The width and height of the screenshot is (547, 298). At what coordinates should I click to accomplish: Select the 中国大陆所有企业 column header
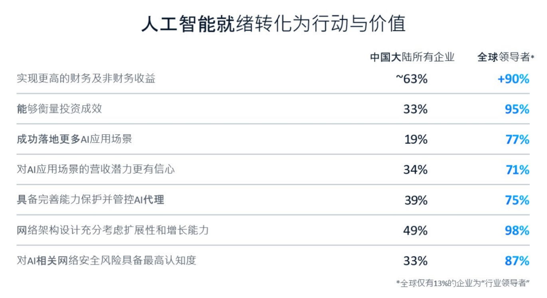[x=412, y=58]
